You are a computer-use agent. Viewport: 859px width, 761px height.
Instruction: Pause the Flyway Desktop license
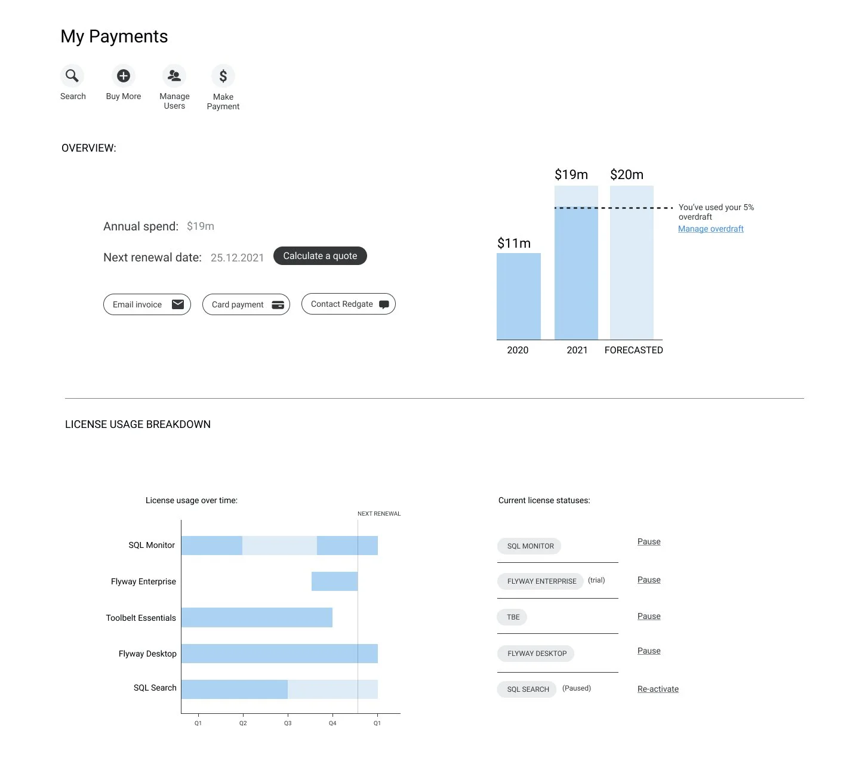649,651
